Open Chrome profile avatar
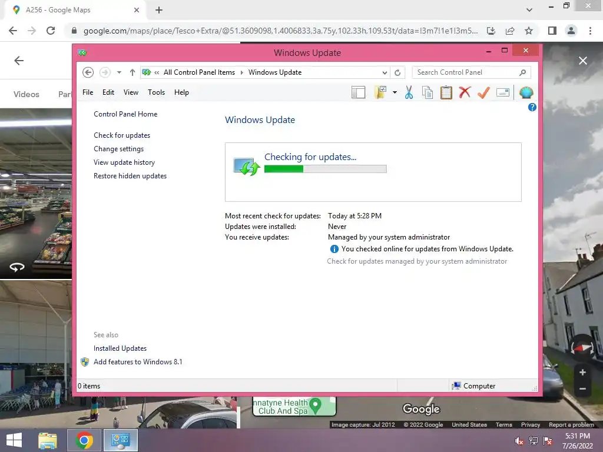 click(x=571, y=31)
